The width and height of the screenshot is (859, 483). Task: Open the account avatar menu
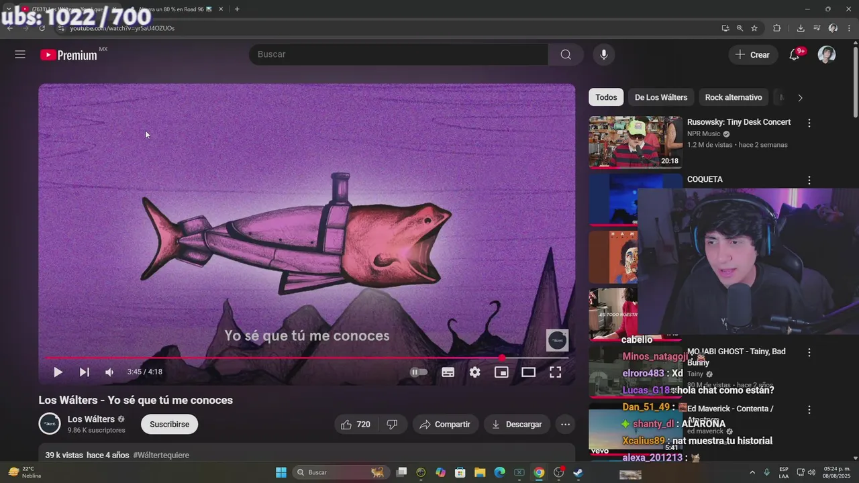tap(827, 55)
